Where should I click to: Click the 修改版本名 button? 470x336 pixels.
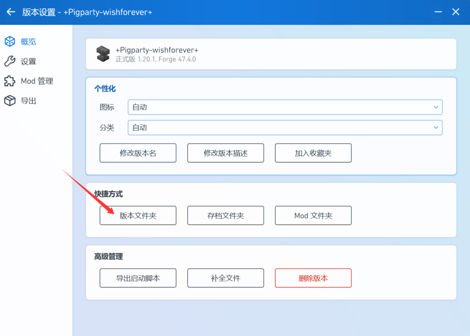138,153
